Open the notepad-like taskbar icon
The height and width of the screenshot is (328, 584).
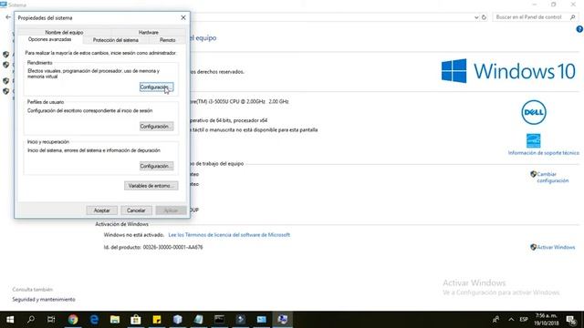pyautogui.click(x=199, y=320)
